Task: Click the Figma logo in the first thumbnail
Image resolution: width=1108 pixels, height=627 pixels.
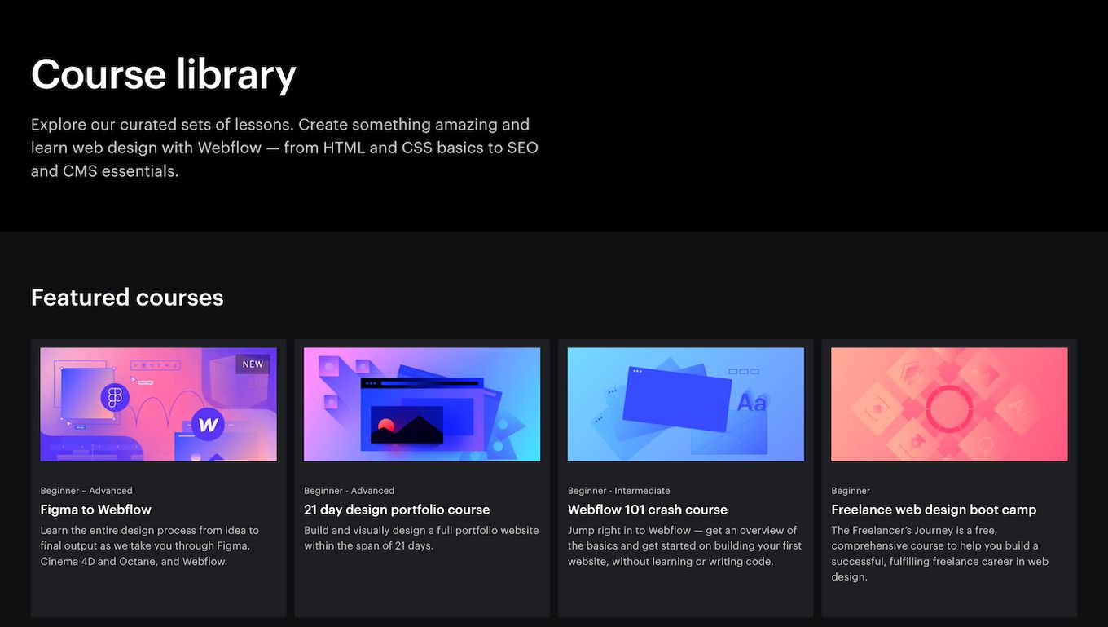Action: (x=115, y=398)
